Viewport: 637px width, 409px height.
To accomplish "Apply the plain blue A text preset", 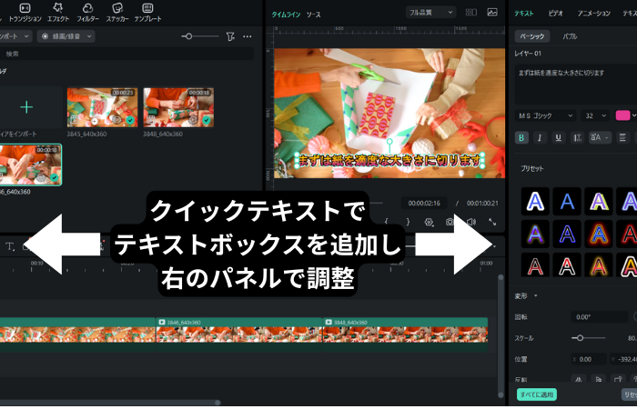I will (567, 201).
